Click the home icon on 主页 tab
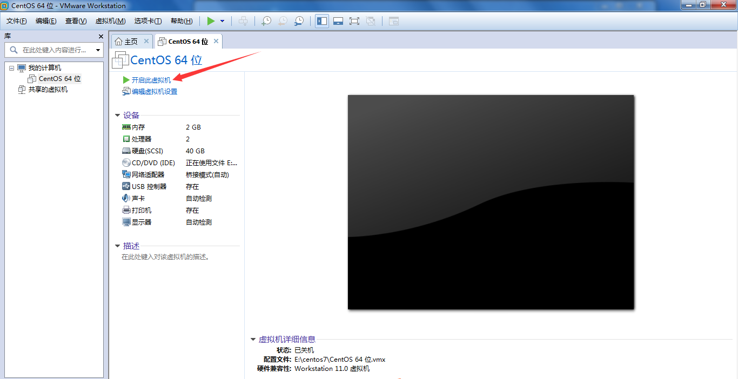The height and width of the screenshot is (379, 738). click(x=119, y=42)
